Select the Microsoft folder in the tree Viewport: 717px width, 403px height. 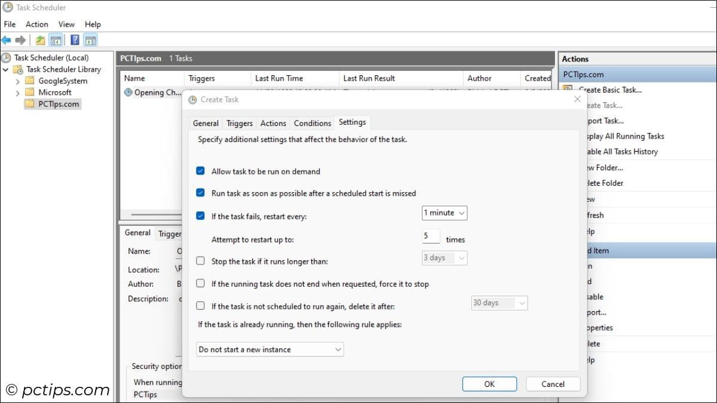coord(44,92)
